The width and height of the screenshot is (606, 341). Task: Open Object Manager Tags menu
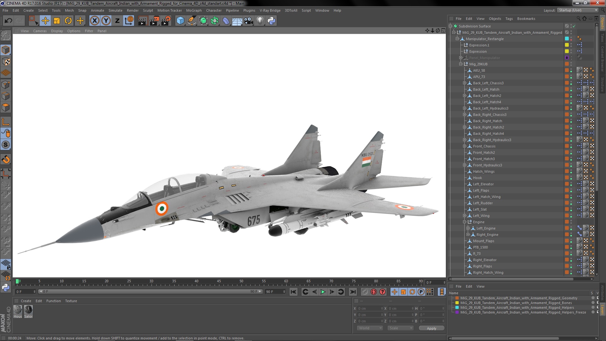pos(509,19)
